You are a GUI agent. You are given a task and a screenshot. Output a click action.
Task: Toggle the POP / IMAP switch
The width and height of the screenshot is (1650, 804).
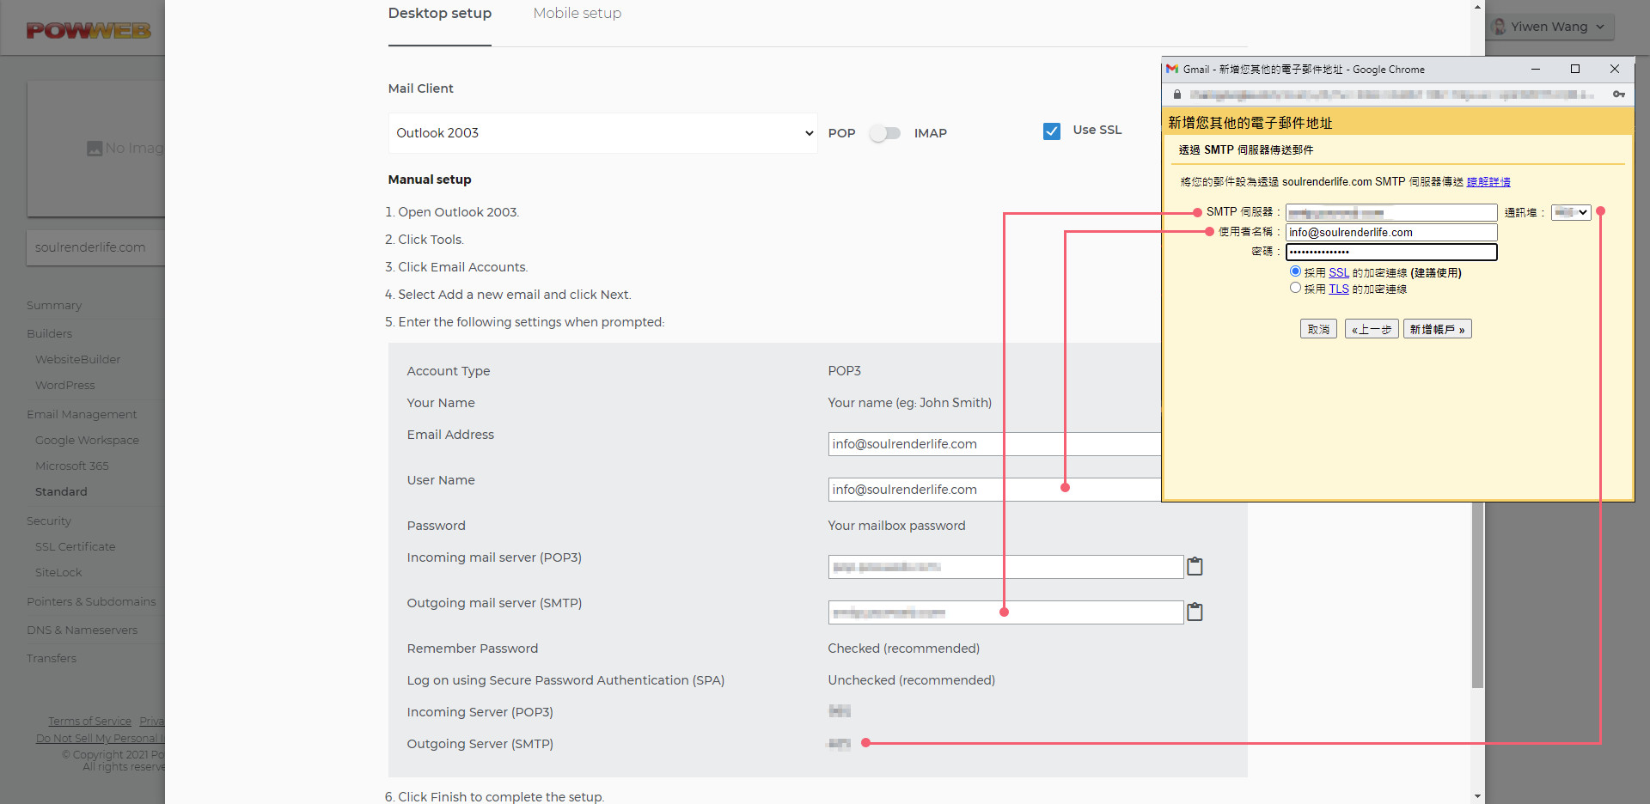884,133
